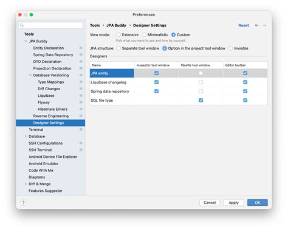Click the Apply button
The image size is (288, 230).
click(x=233, y=203)
